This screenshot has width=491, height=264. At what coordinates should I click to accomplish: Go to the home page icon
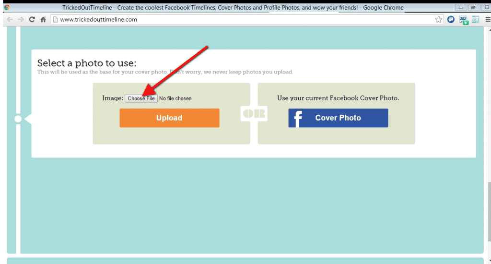click(43, 19)
